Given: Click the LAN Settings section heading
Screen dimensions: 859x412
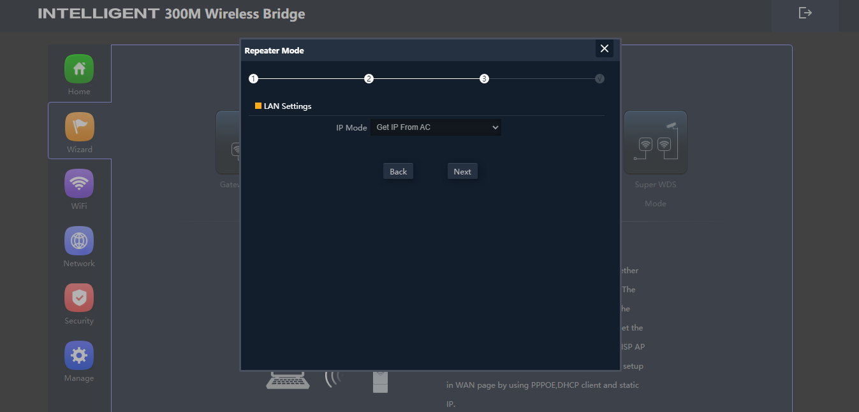Looking at the screenshot, I should (288, 106).
